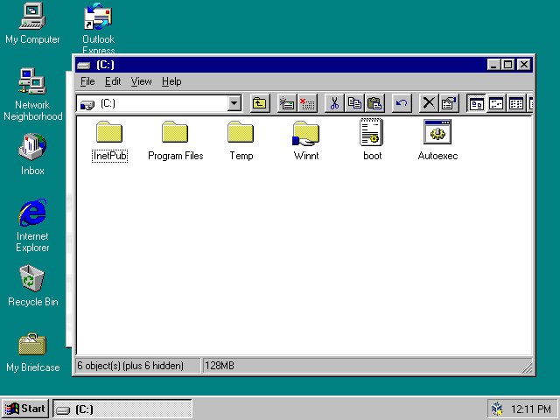Minimize the (C:) window
The width and height of the screenshot is (560, 420).
493,65
